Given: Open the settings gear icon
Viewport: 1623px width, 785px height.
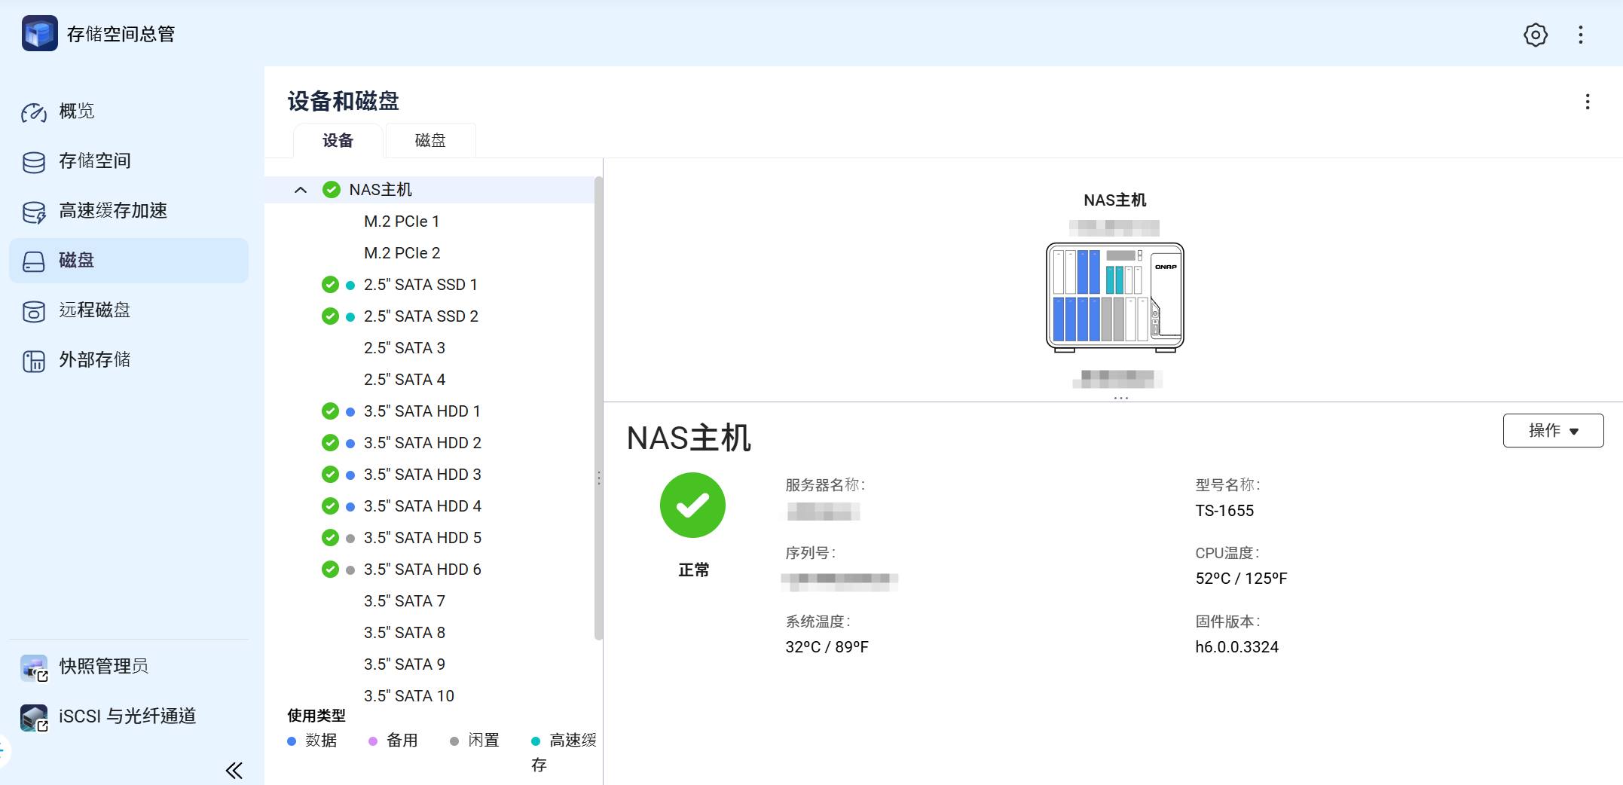Looking at the screenshot, I should tap(1535, 35).
